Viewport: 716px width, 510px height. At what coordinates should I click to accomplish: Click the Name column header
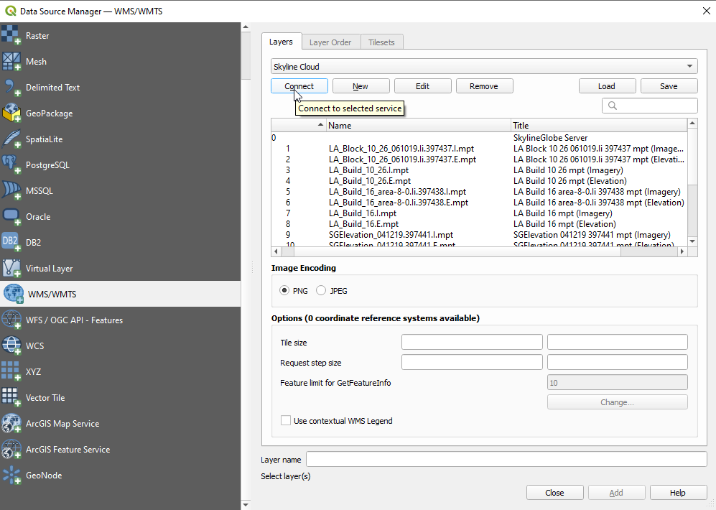[418, 125]
